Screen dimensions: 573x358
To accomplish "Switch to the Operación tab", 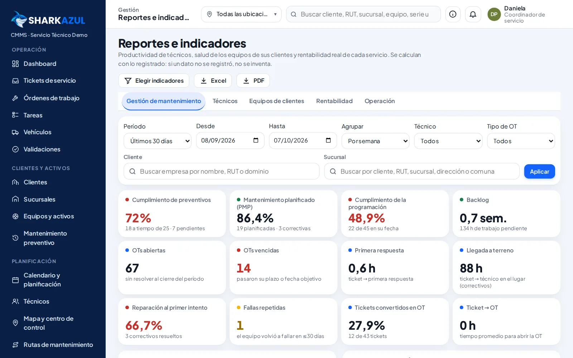I will [380, 101].
